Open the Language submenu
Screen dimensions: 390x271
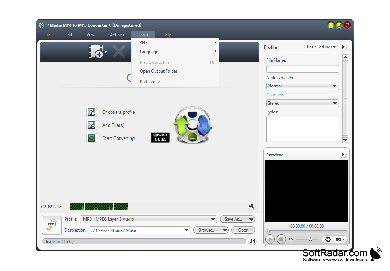tap(175, 52)
